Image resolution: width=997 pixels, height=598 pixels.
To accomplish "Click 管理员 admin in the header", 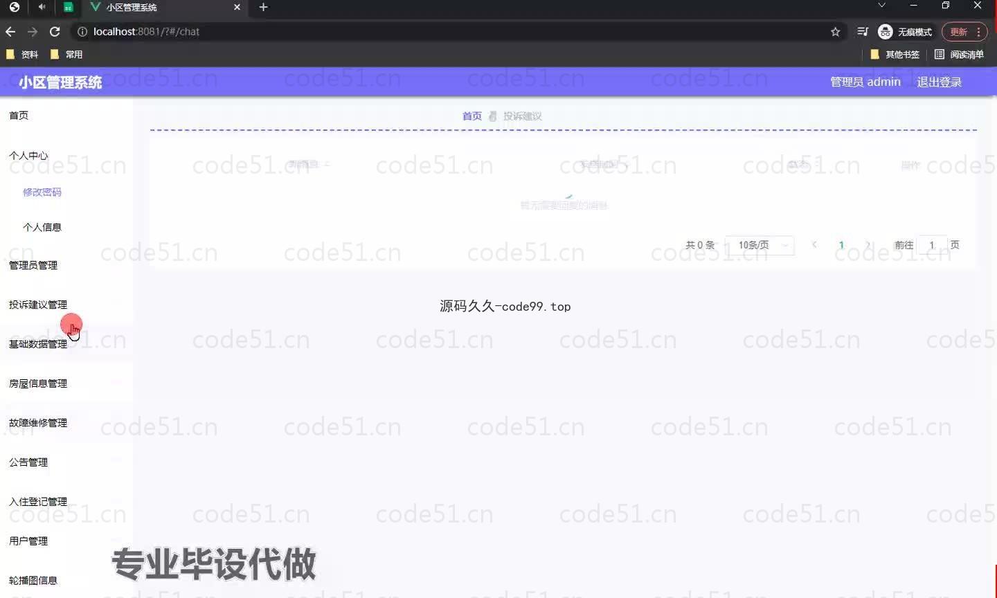I will tap(865, 82).
